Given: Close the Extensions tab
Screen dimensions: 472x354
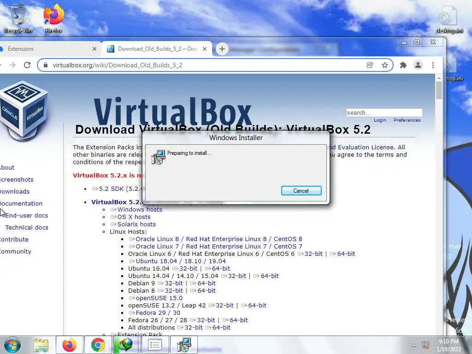Looking at the screenshot, I should click(94, 49).
